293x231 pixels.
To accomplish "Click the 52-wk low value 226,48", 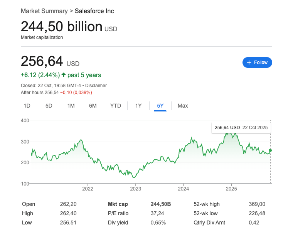I will coord(257,213).
